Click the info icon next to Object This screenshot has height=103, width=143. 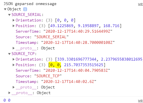click(x=25, y=9)
